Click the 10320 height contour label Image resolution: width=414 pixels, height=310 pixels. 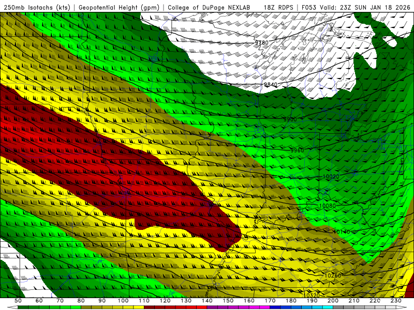point(312,296)
